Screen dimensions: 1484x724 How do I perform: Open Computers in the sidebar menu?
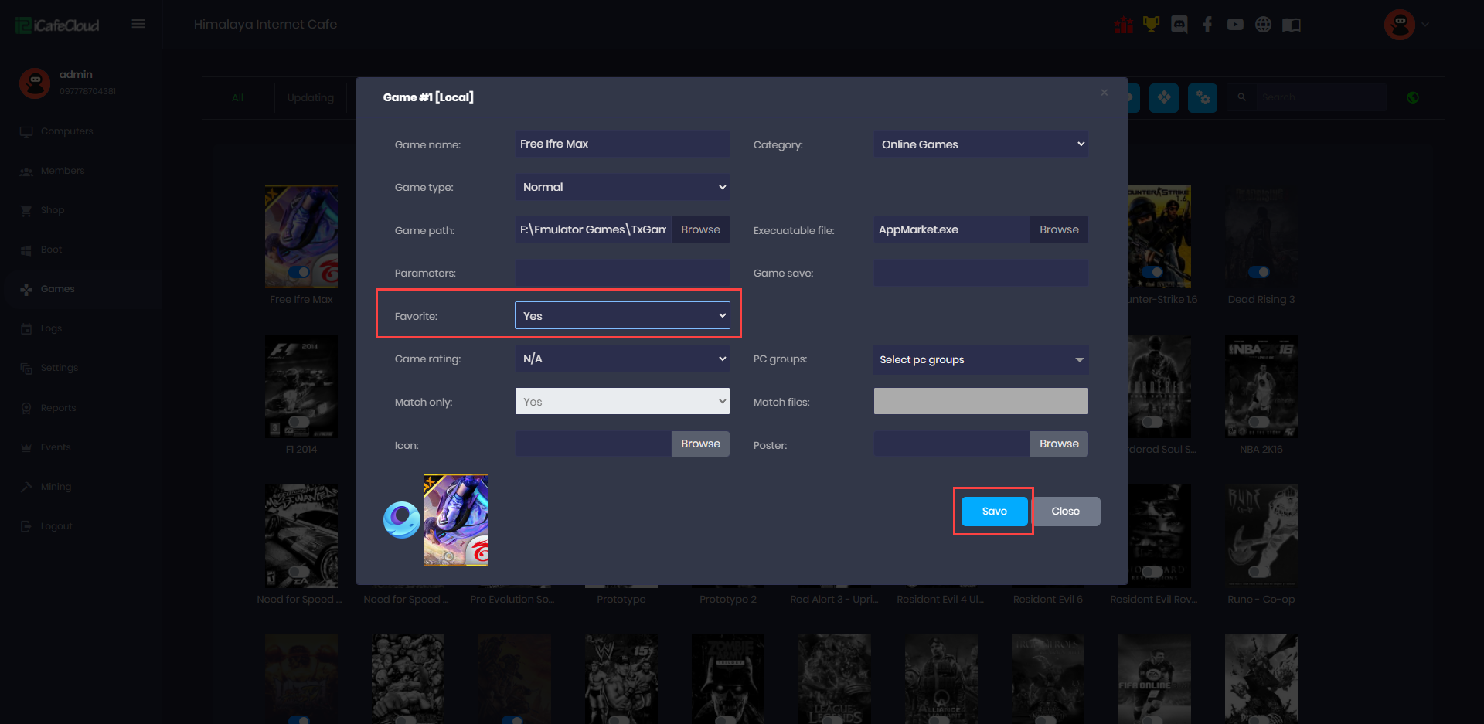[66, 131]
